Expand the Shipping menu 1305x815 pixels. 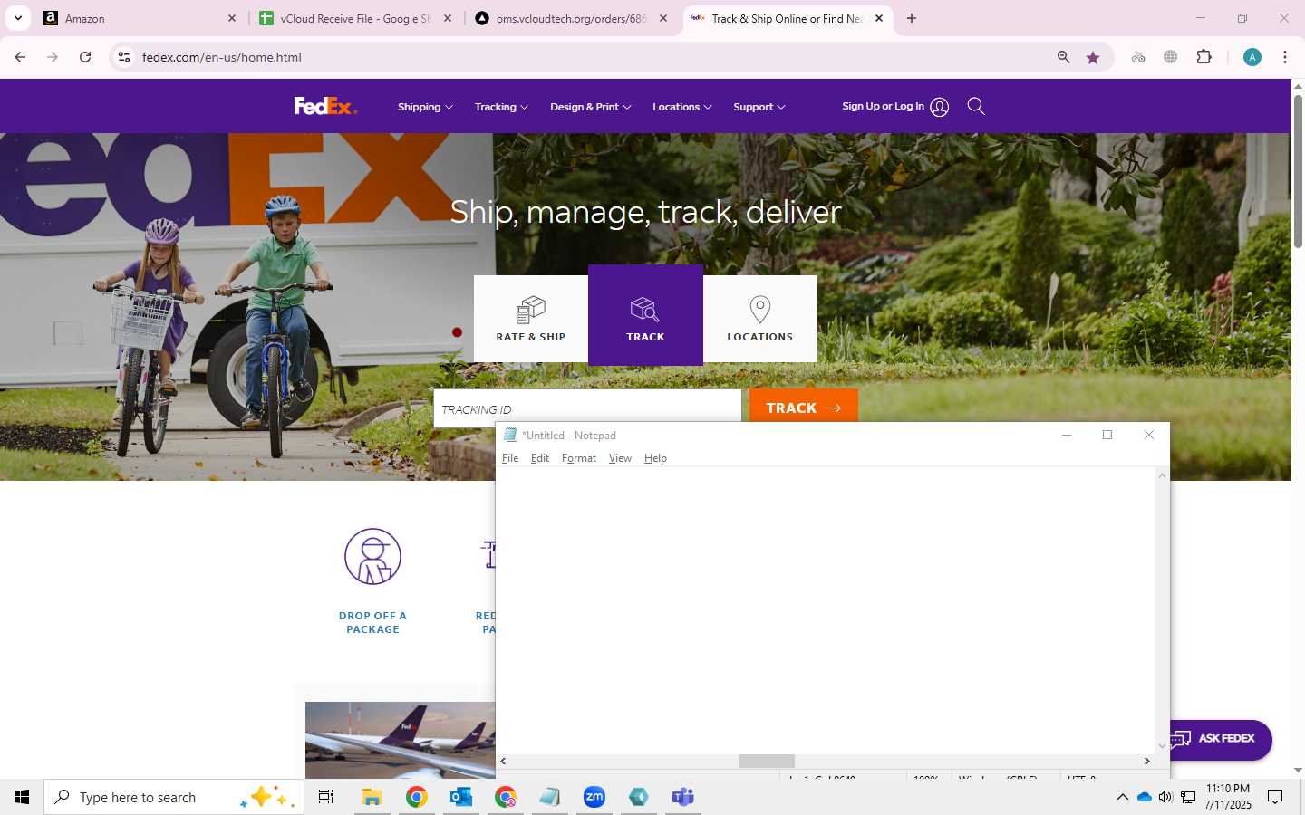pyautogui.click(x=425, y=107)
